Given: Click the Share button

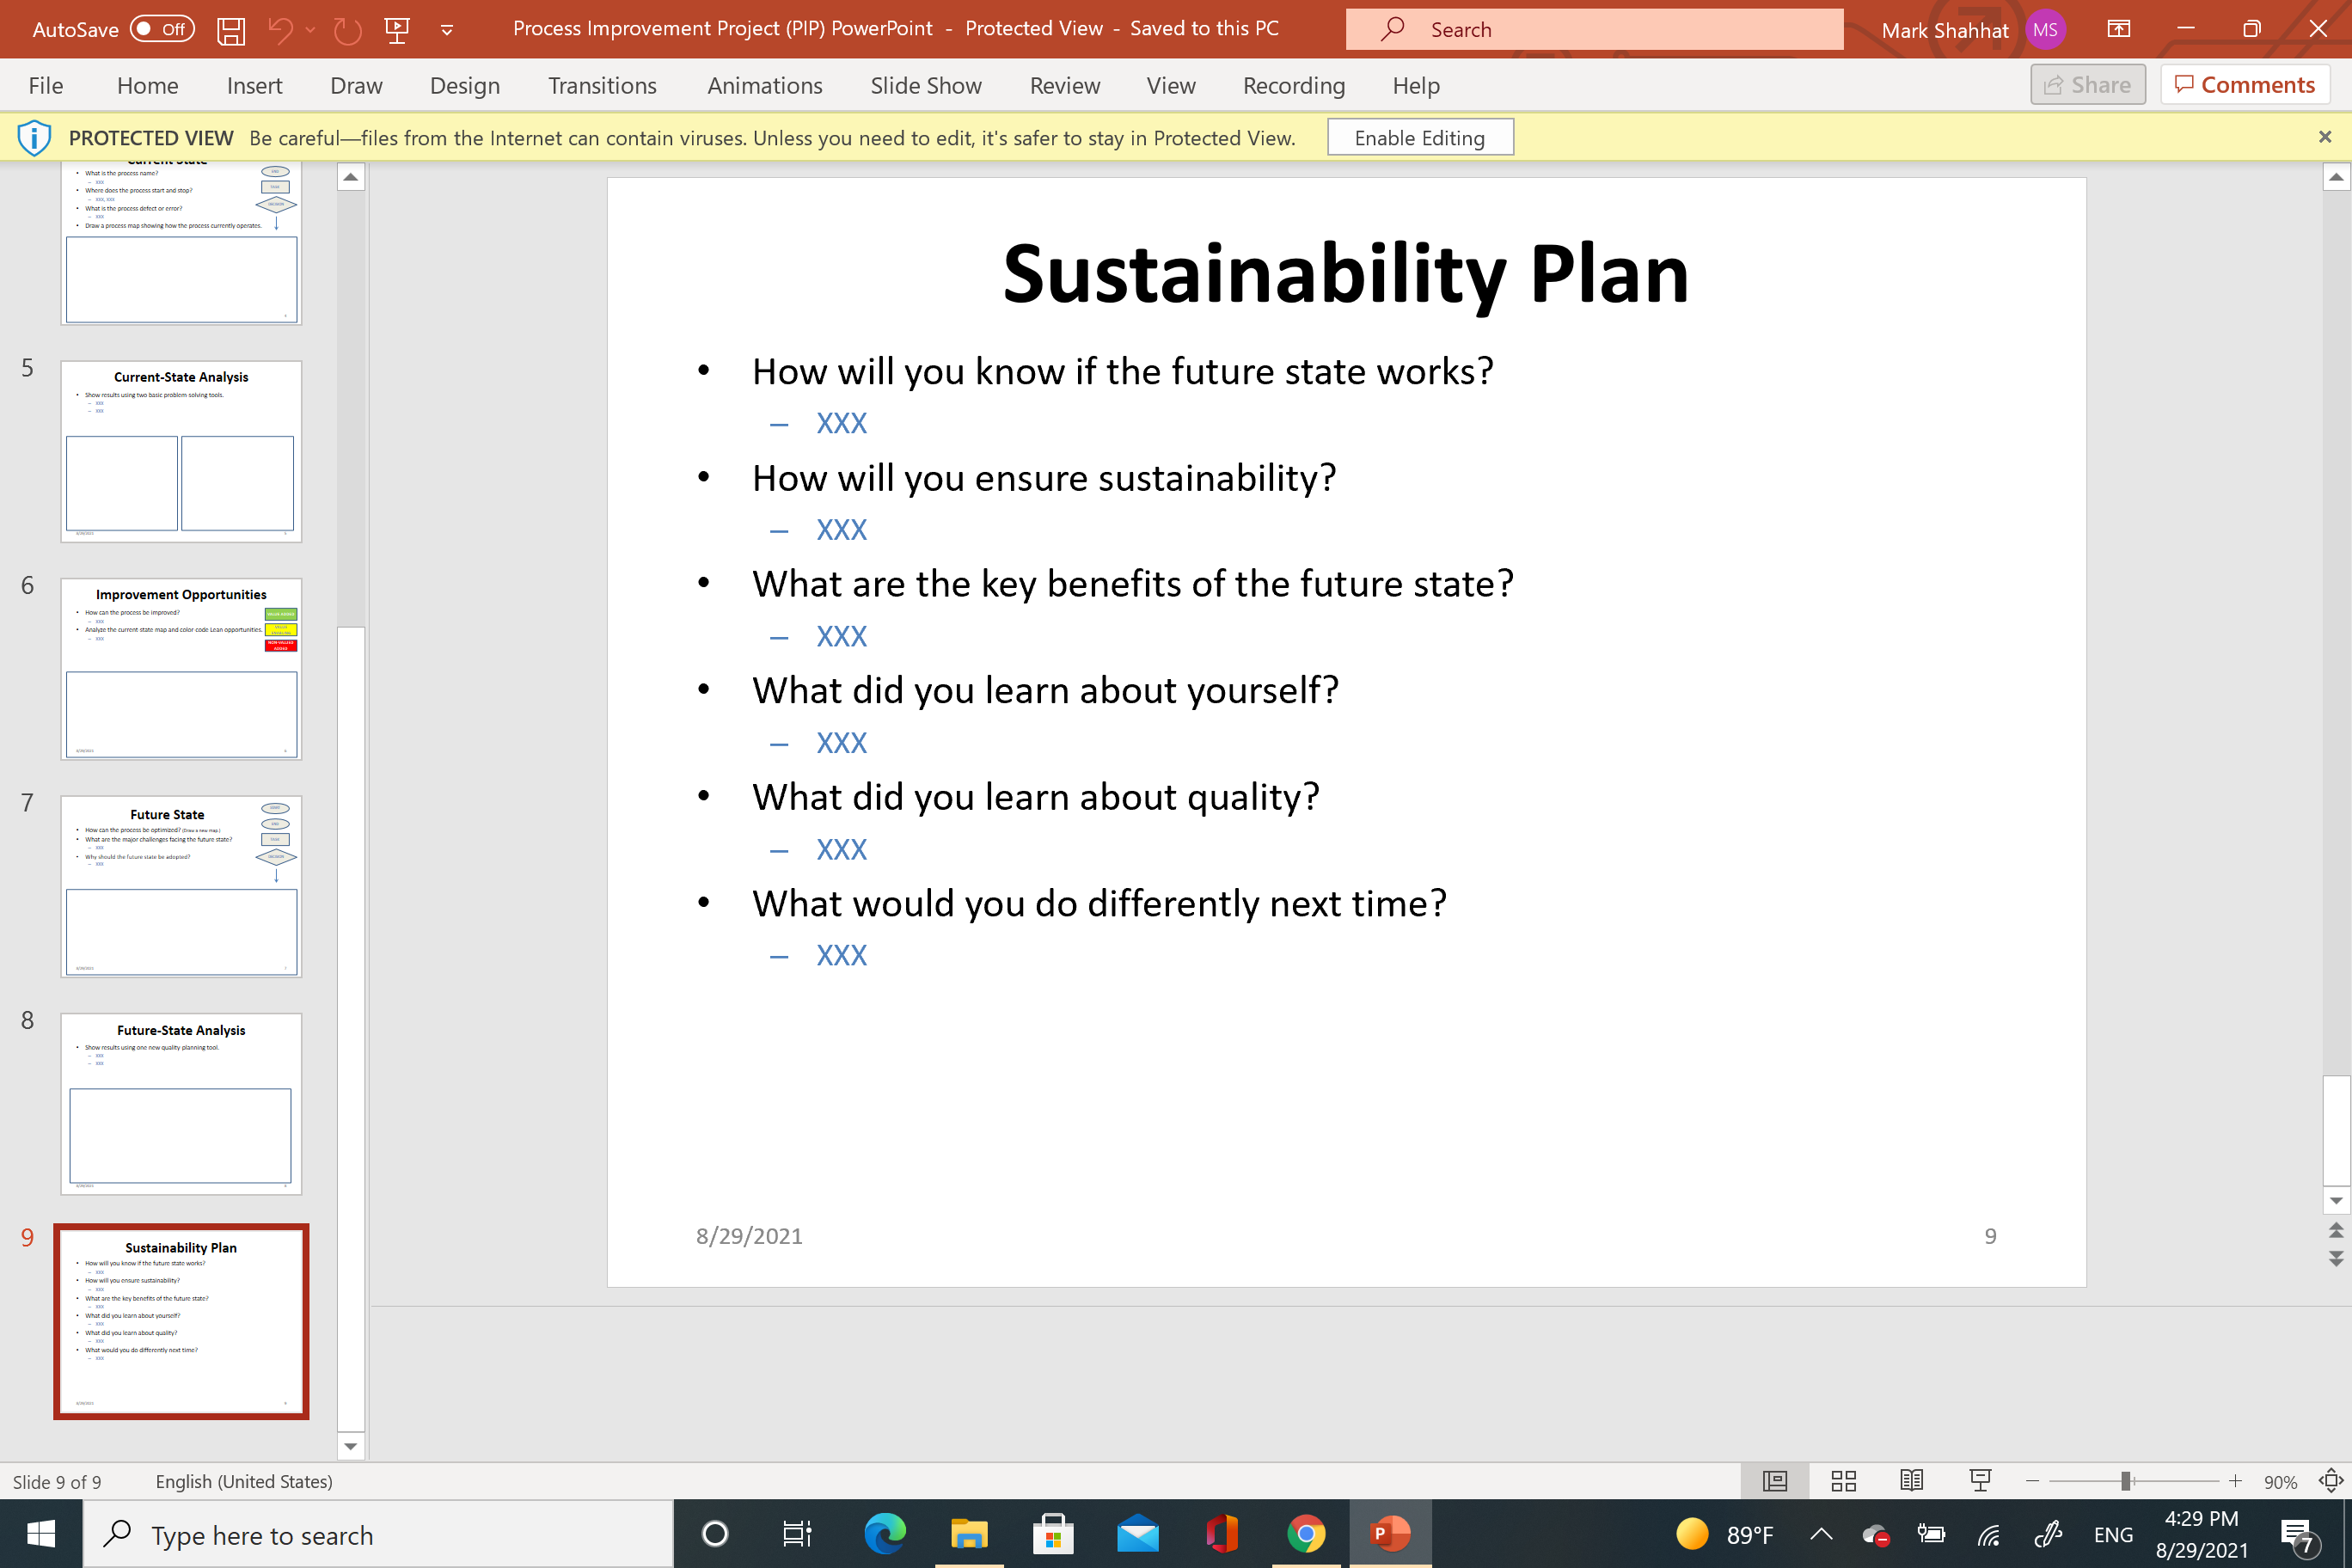Looking at the screenshot, I should pyautogui.click(x=2088, y=84).
